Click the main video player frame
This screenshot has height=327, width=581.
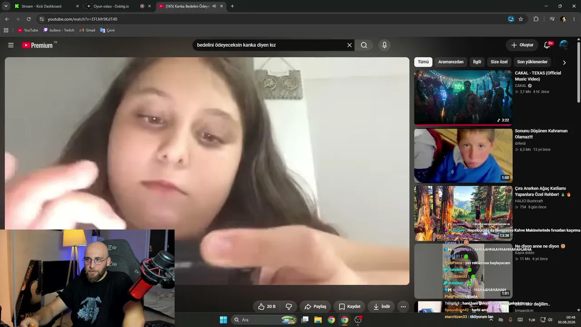207,171
